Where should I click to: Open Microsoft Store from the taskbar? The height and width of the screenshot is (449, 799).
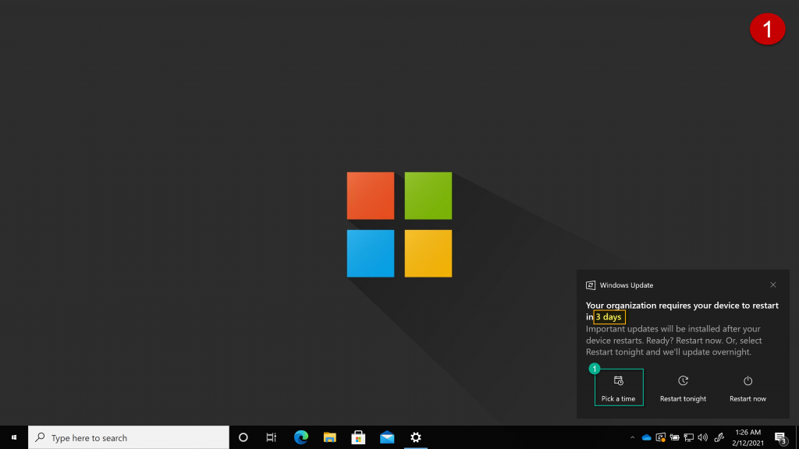pyautogui.click(x=358, y=437)
